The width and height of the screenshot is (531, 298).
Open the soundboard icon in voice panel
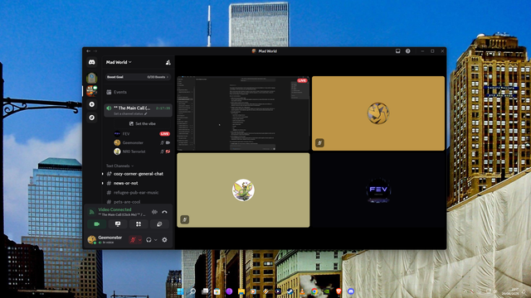pos(159,224)
